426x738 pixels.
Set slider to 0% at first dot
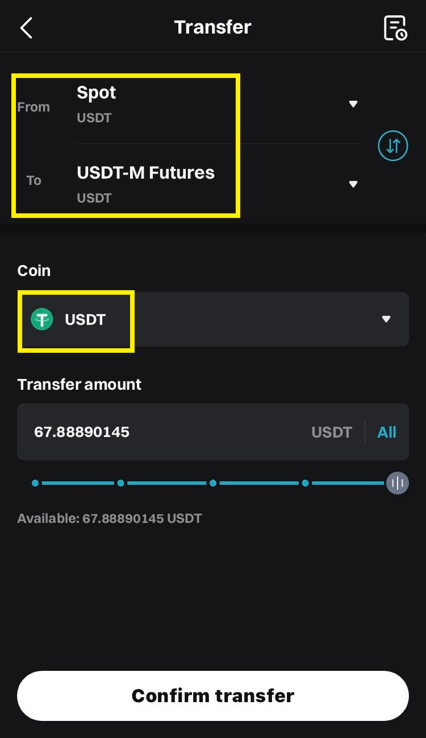[35, 483]
